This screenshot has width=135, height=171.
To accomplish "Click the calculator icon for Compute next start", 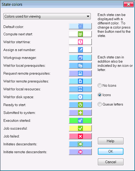I will click(x=80, y=34).
